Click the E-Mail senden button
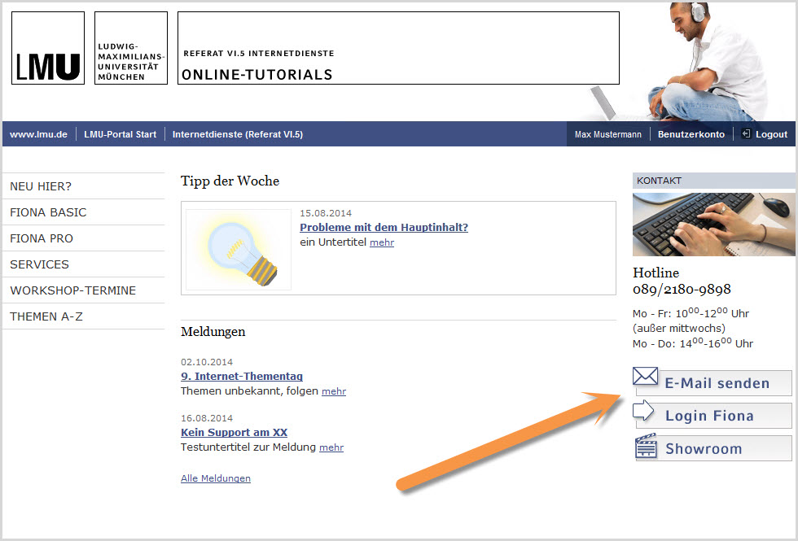 (713, 383)
